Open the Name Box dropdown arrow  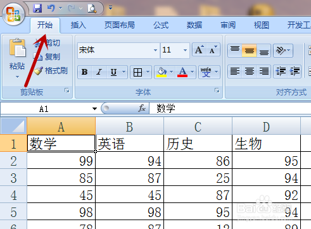pos(94,109)
